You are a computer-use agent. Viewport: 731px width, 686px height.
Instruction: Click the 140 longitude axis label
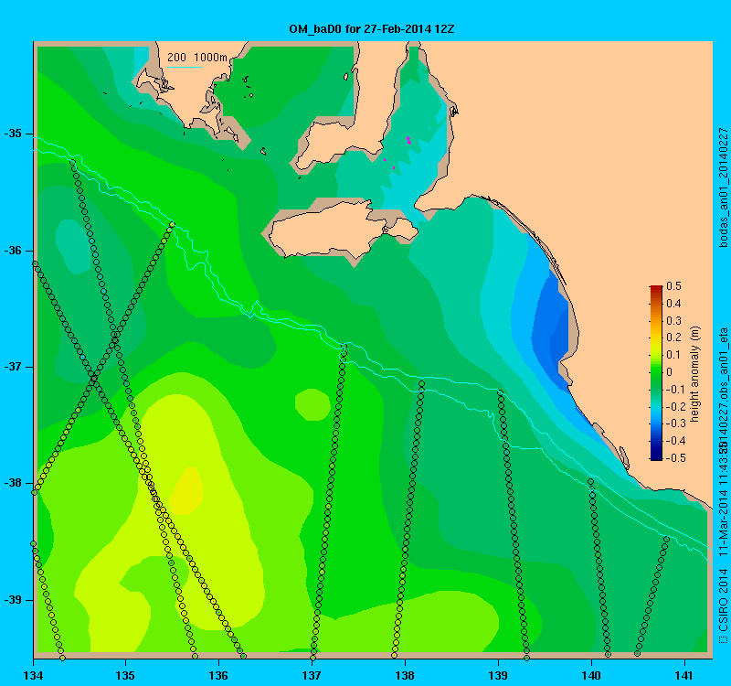pyautogui.click(x=591, y=675)
